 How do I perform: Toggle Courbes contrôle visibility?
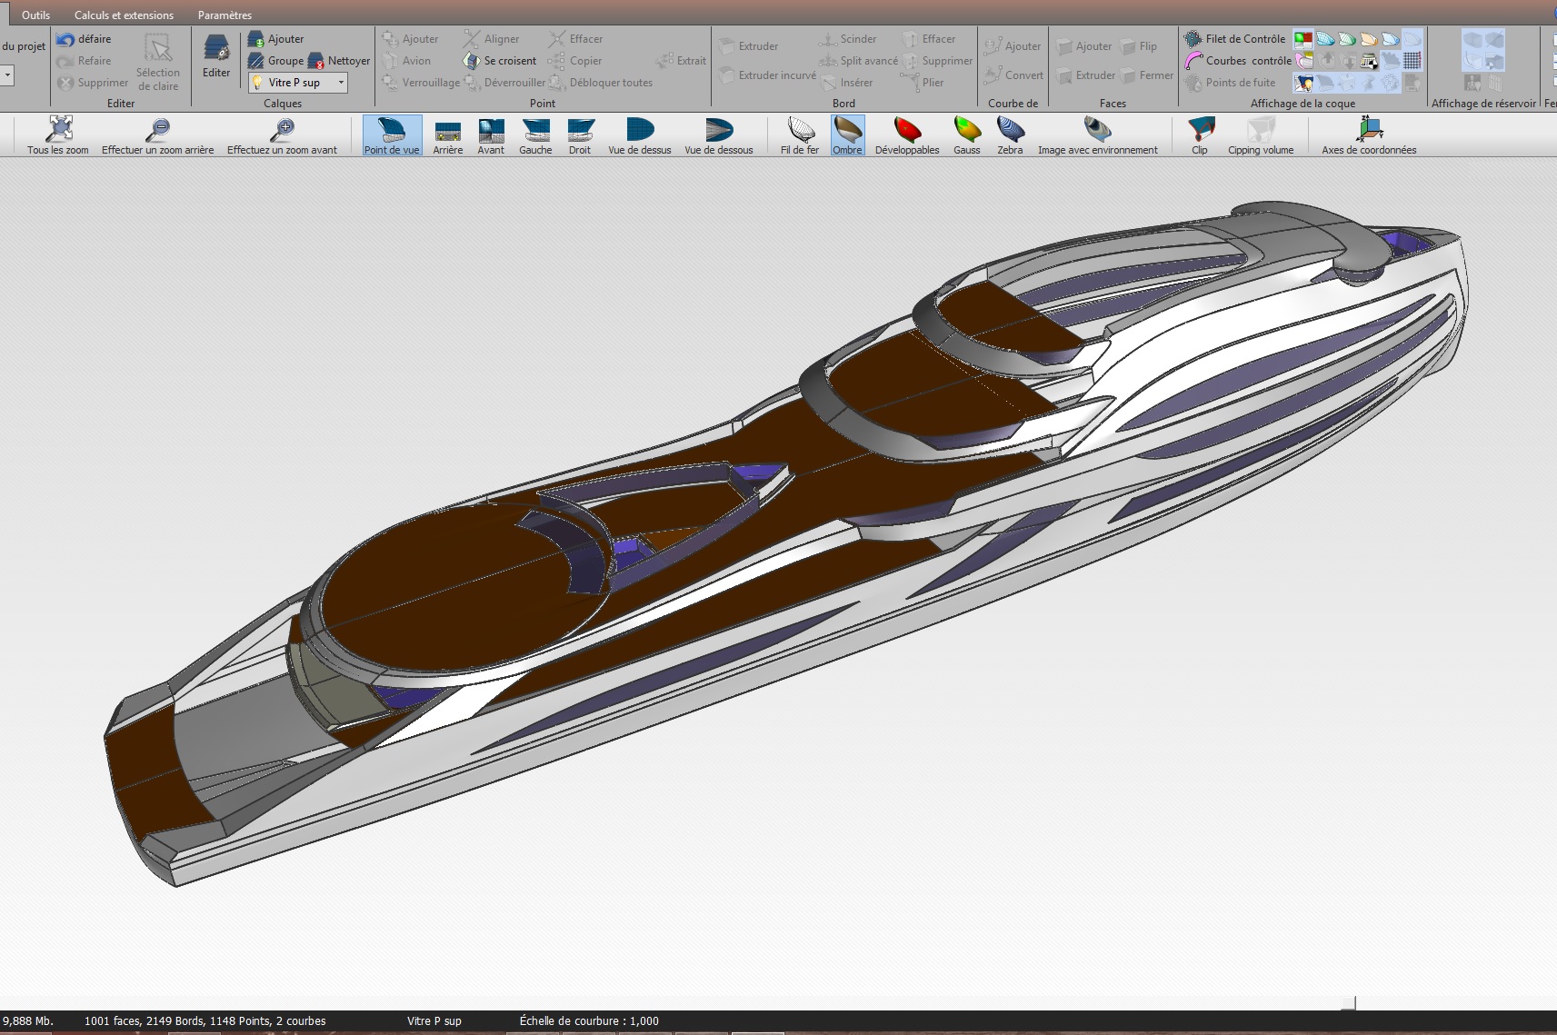[x=1238, y=61]
